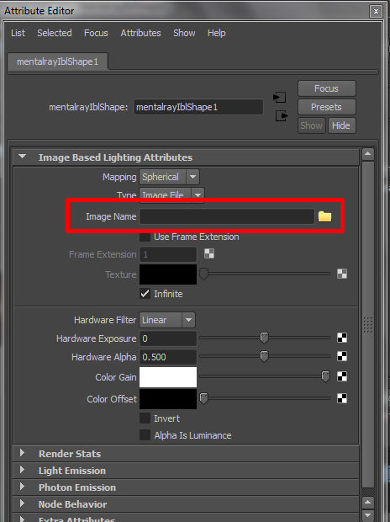Click the Texture checker map icon
Screen dimensions: 390x522
coord(342,274)
